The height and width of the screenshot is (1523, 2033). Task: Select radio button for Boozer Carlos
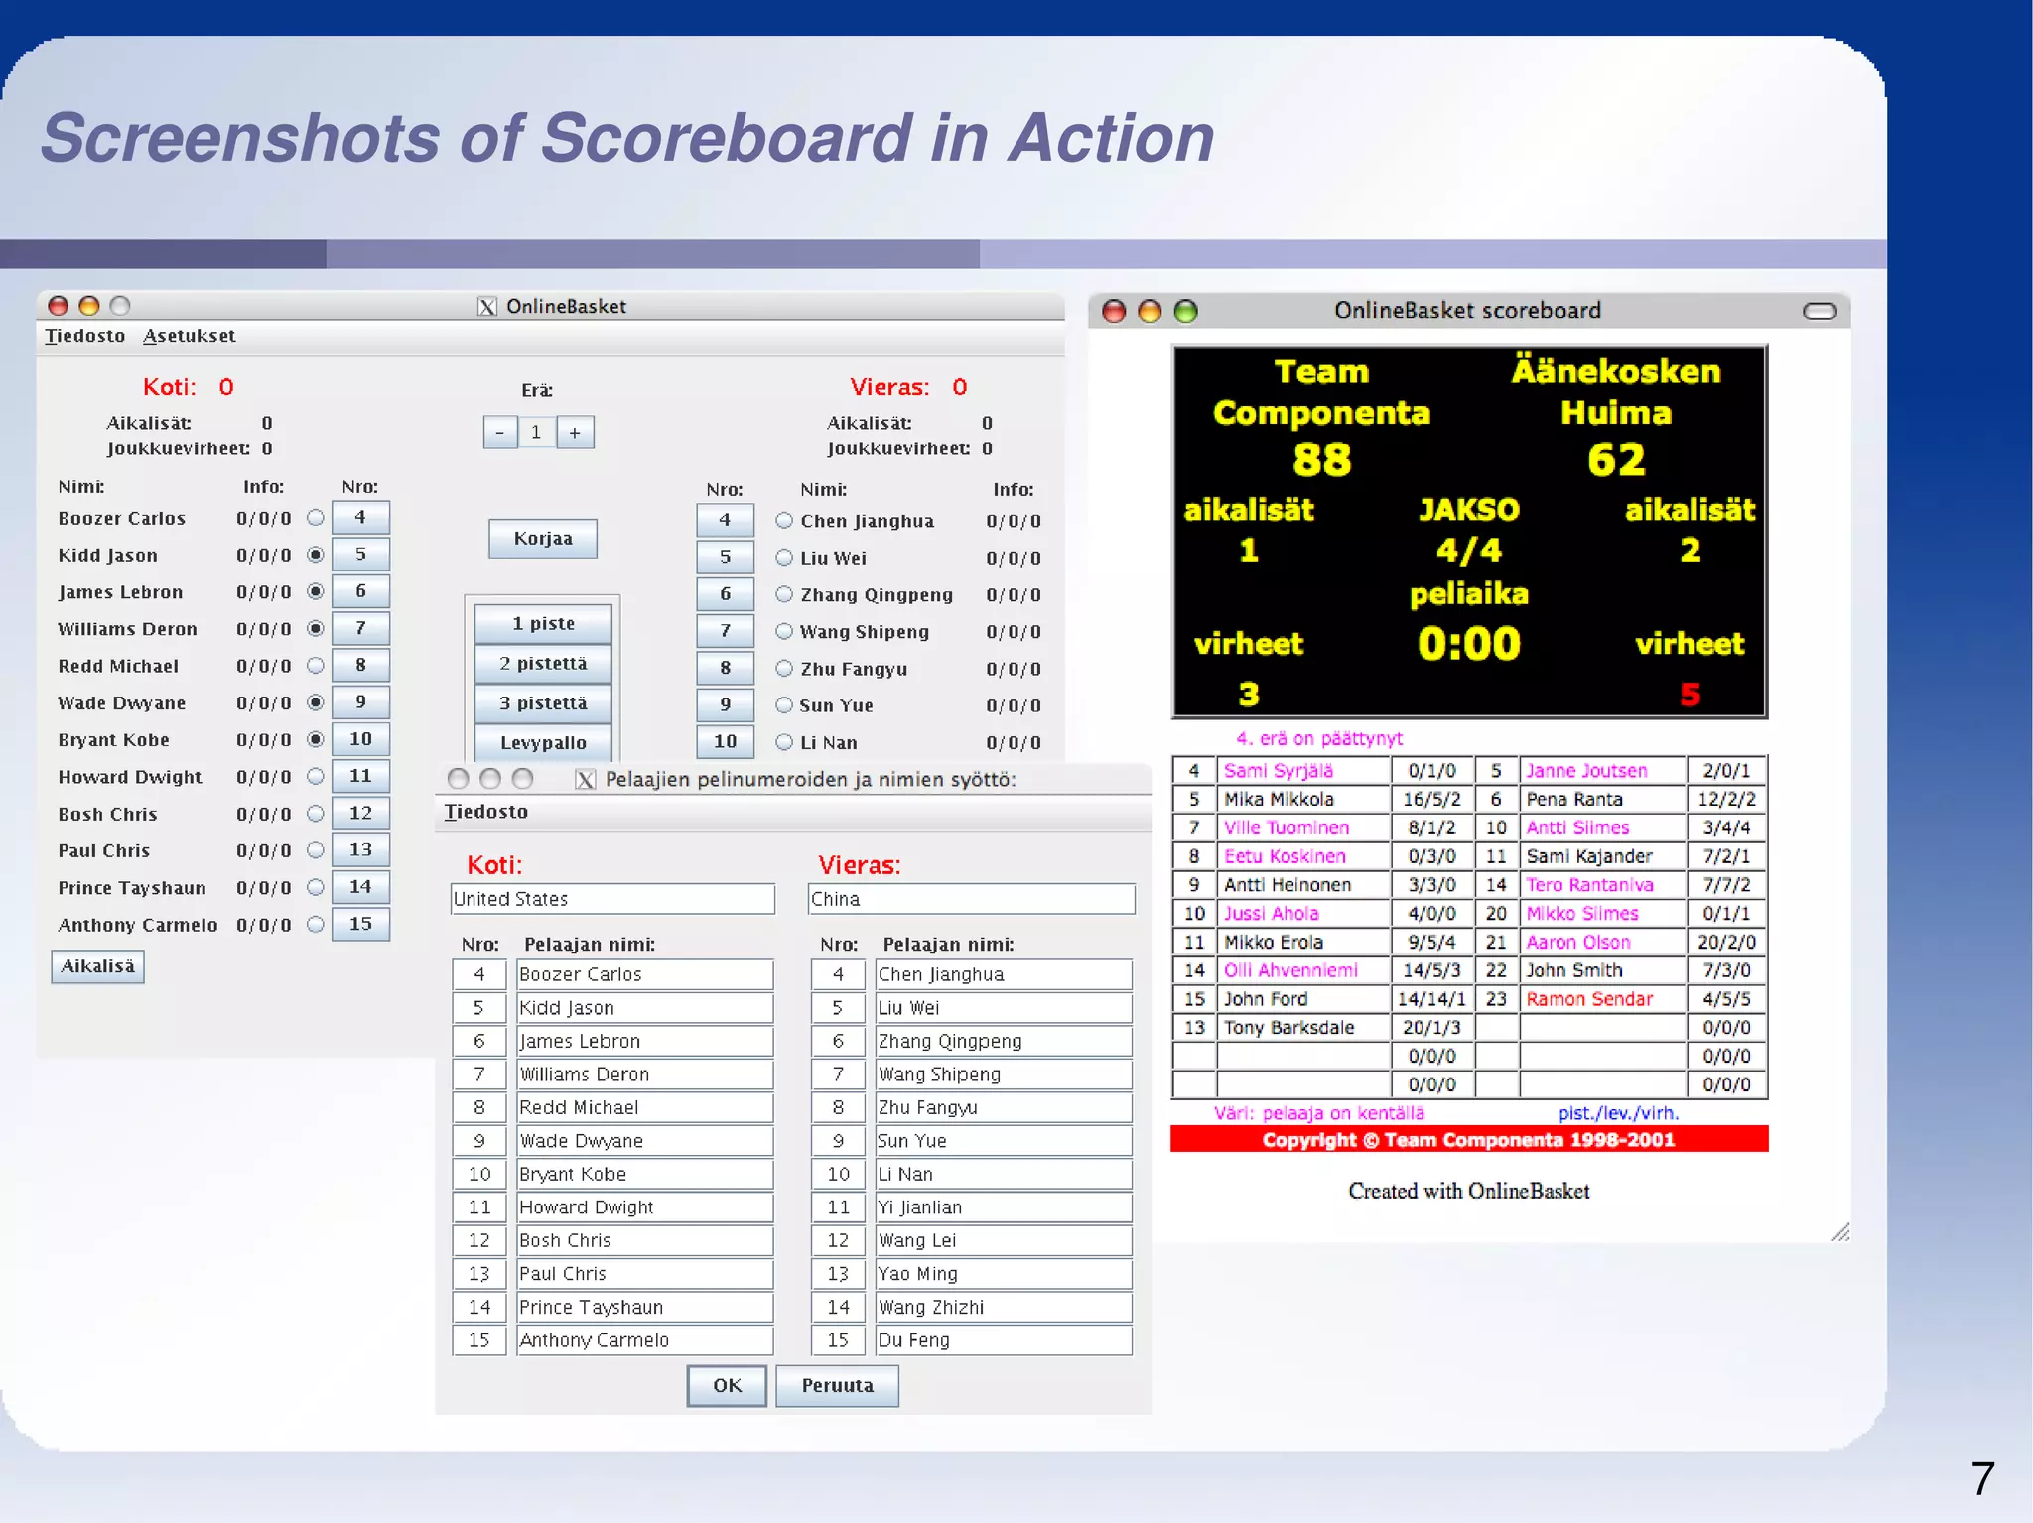(x=316, y=518)
